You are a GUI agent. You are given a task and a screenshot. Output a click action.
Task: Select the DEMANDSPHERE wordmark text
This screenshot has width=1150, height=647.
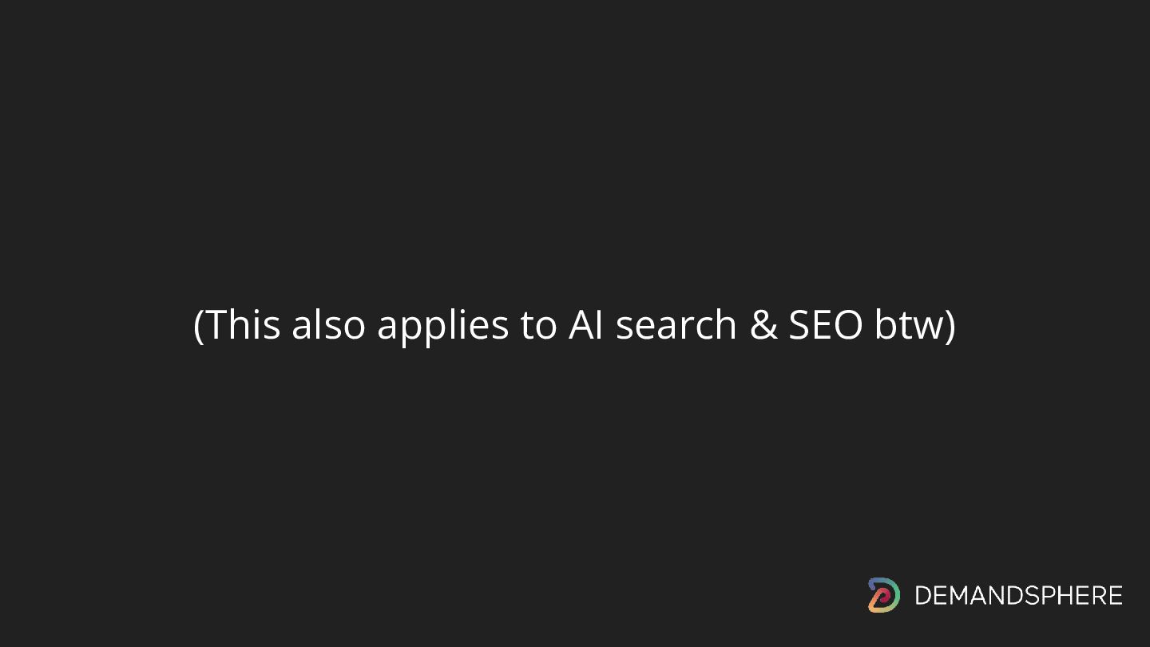1018,596
